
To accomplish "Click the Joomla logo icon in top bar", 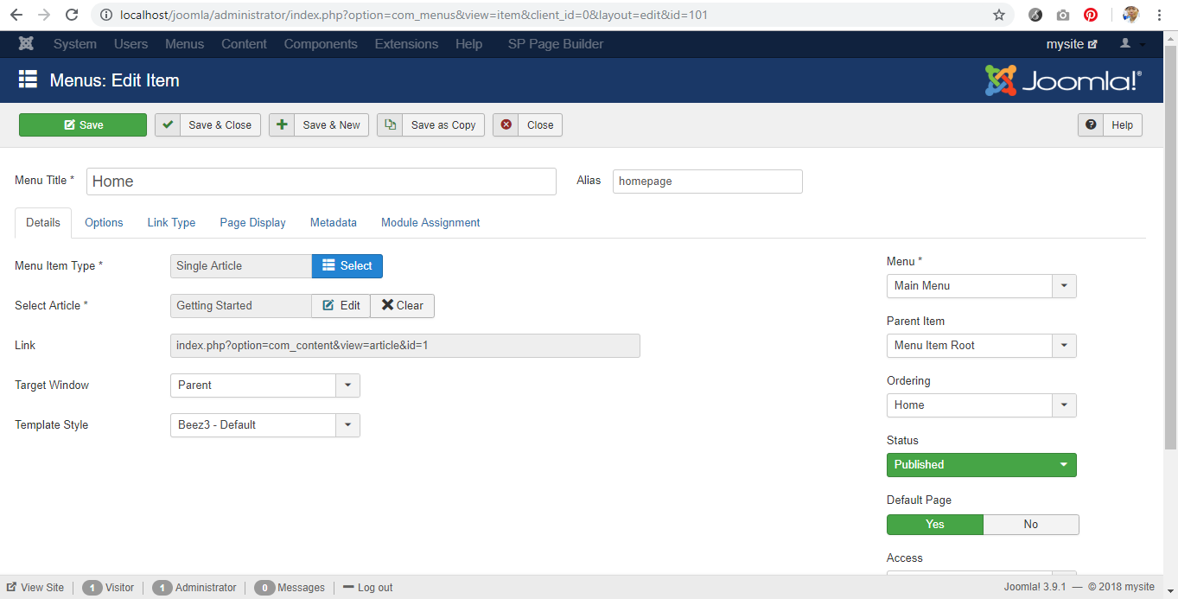I will click(26, 44).
